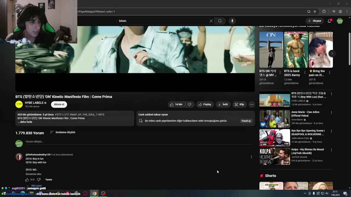351x197 pixels.
Task: Open Kolpa Hiç Bitmez Bu Masal title
Action: [308, 151]
